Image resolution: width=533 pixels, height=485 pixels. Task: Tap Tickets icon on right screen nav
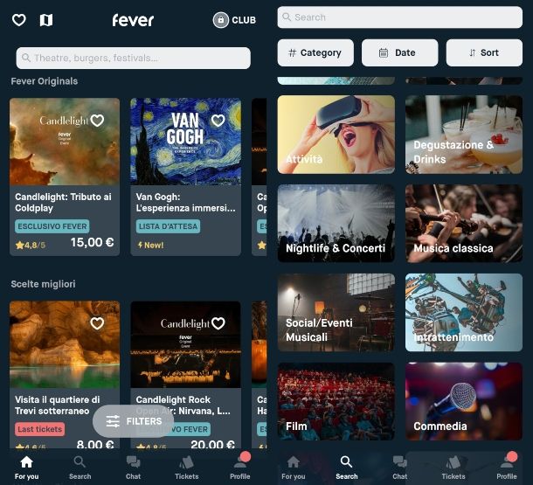[453, 462]
